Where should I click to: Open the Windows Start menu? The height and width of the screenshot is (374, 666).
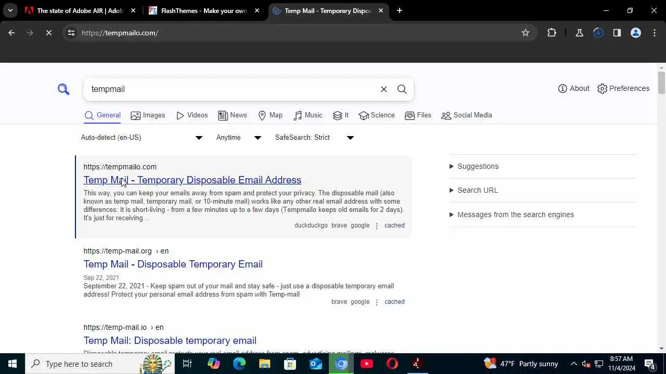coord(12,364)
